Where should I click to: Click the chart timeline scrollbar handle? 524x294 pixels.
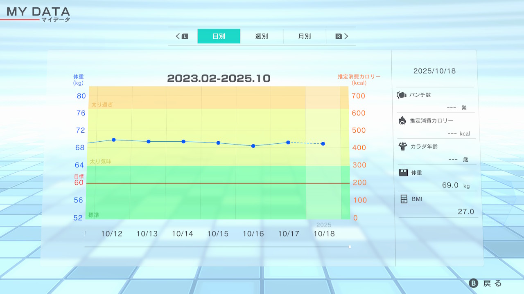tap(350, 247)
